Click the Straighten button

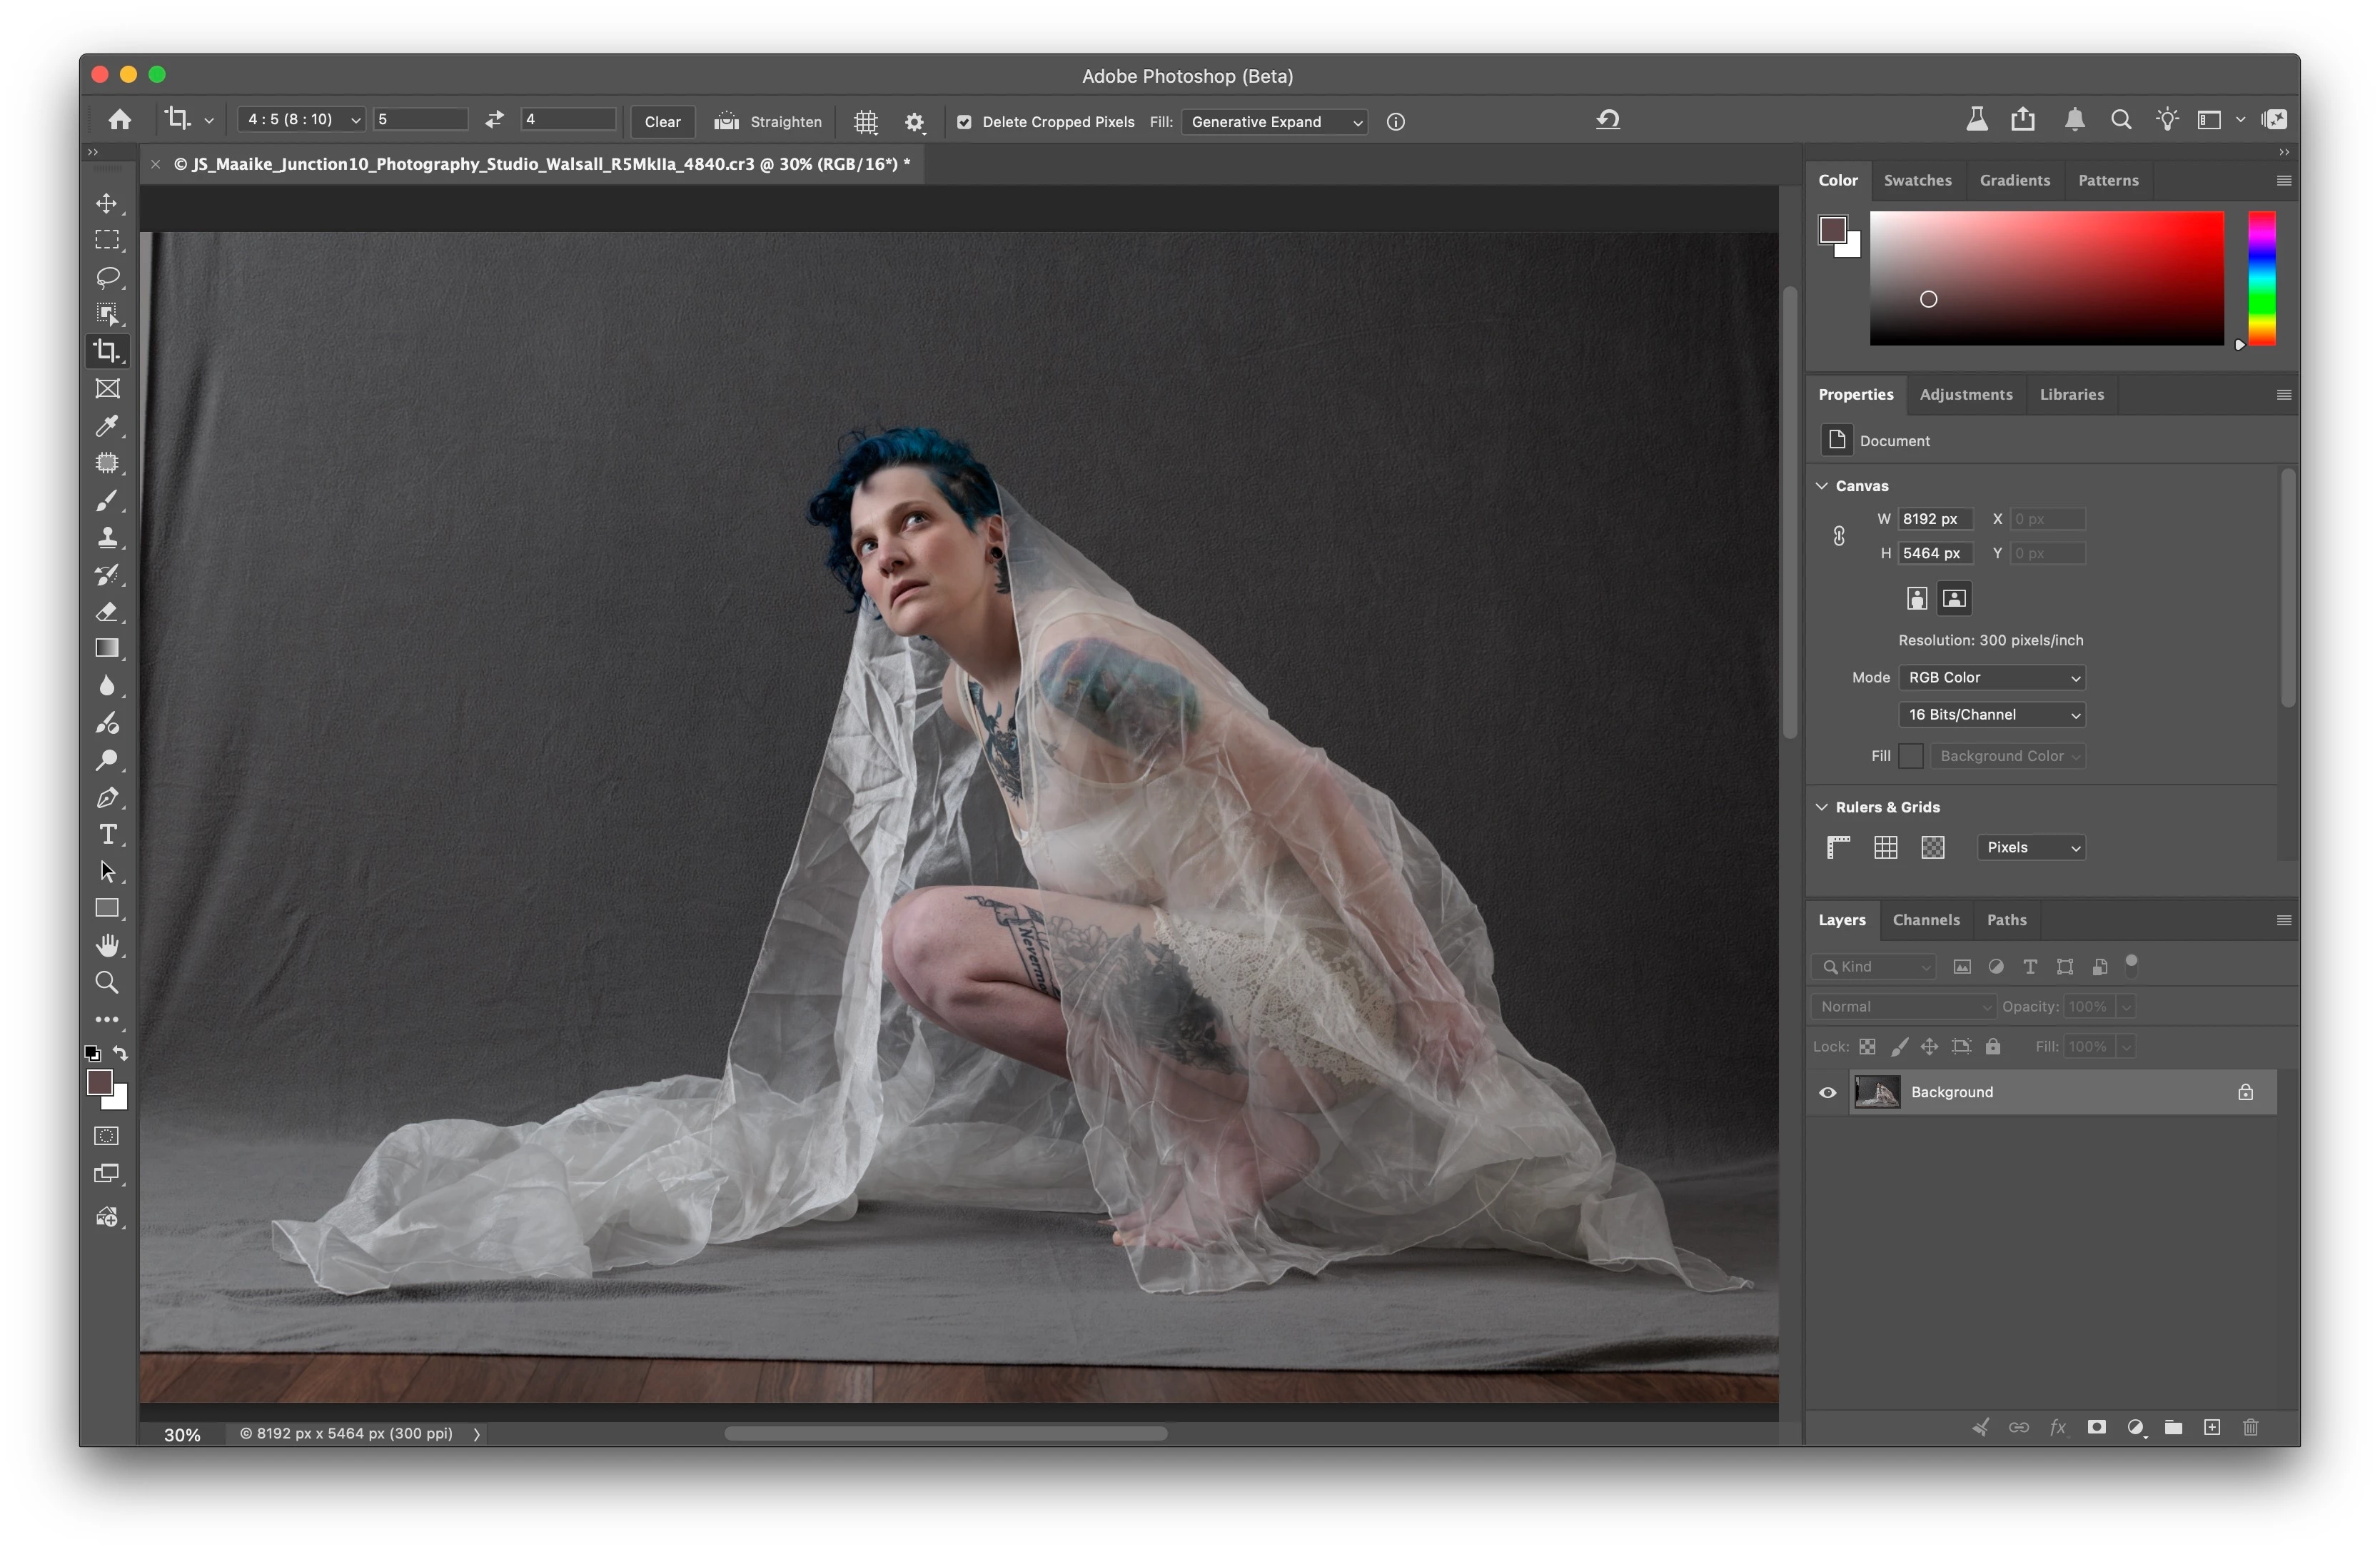(x=768, y=122)
